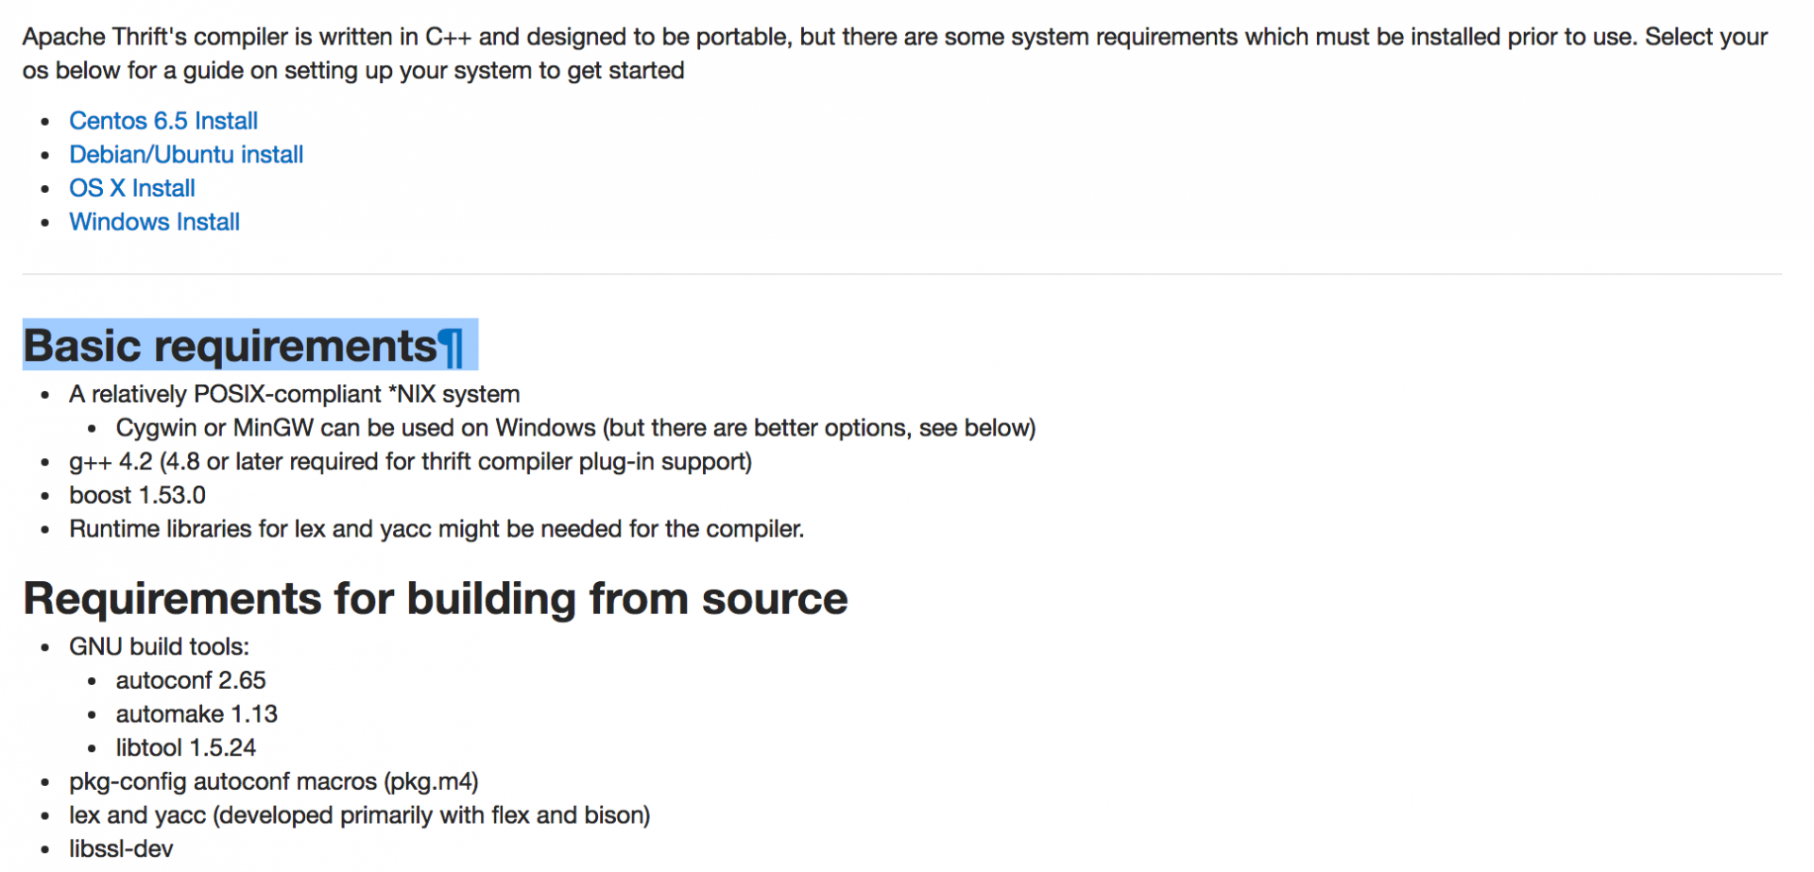Follow the OS X Install link
The width and height of the screenshot is (1814, 872).
(x=132, y=188)
